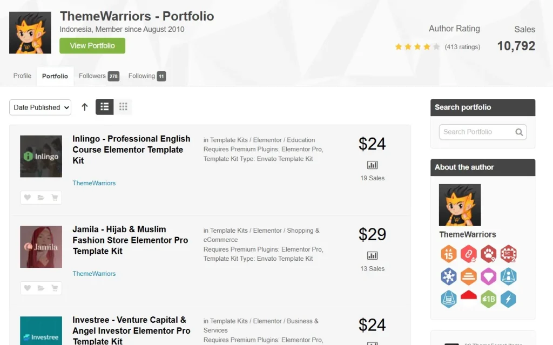Toggle ascending sort order arrow
This screenshot has height=345, width=553.
85,107
